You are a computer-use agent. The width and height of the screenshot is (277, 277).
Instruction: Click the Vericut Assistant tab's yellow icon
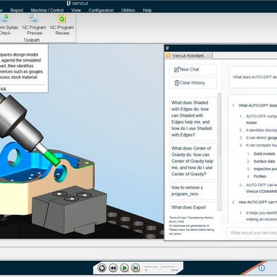168,56
